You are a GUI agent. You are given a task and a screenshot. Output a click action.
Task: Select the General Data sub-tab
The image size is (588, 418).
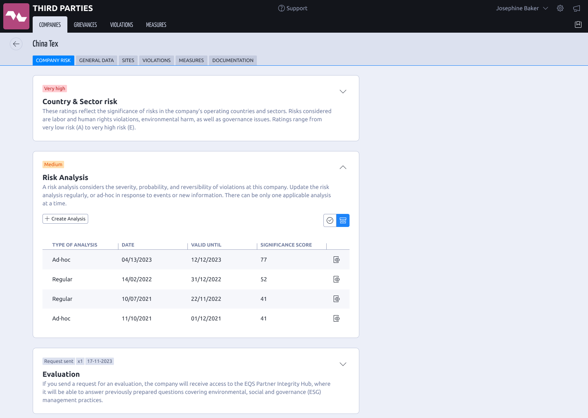click(96, 60)
